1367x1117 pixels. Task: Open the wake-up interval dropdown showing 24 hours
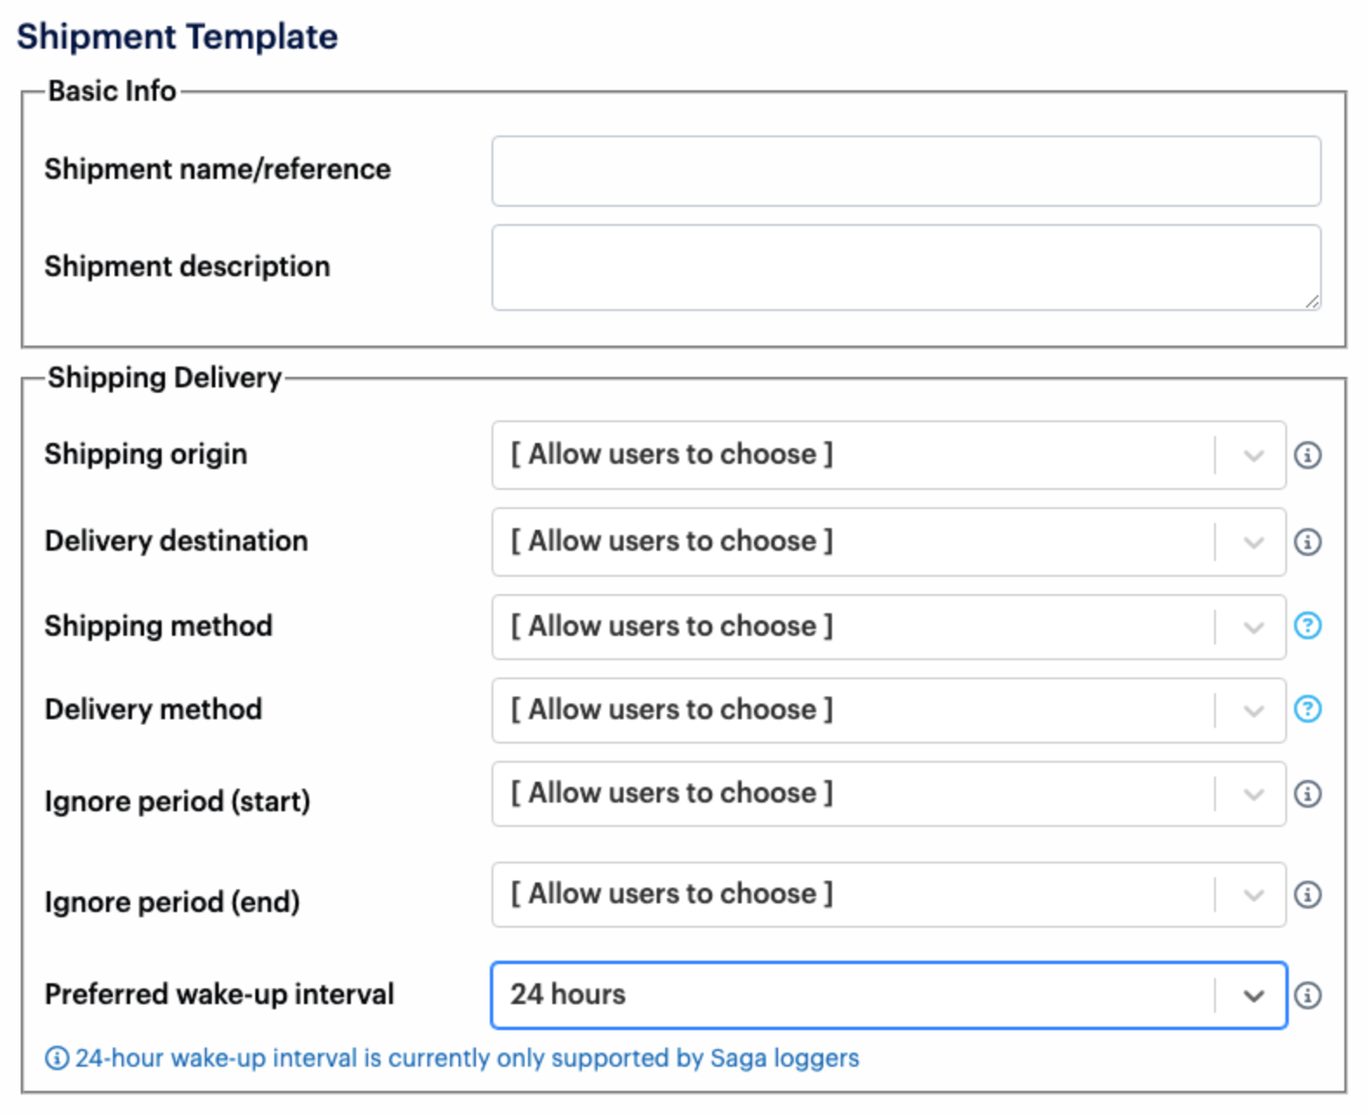pyautogui.click(x=888, y=995)
